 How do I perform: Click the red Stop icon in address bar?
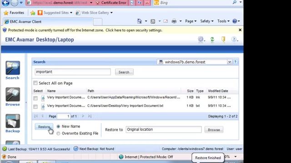point(147,3)
